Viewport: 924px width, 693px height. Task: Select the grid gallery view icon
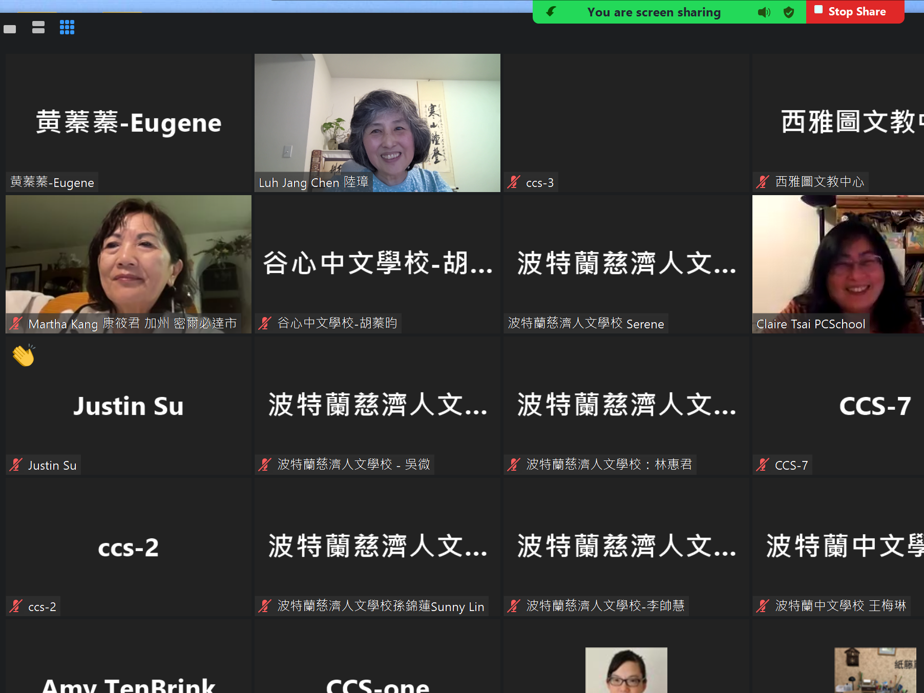67,27
